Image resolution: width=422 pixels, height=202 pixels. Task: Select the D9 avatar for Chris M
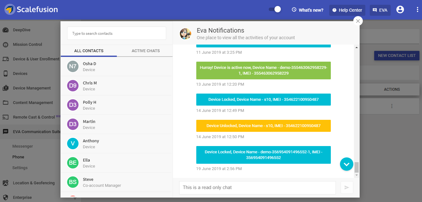click(x=73, y=86)
